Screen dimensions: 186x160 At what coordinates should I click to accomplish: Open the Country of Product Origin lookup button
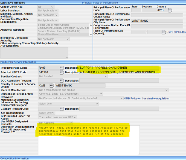[52, 85]
